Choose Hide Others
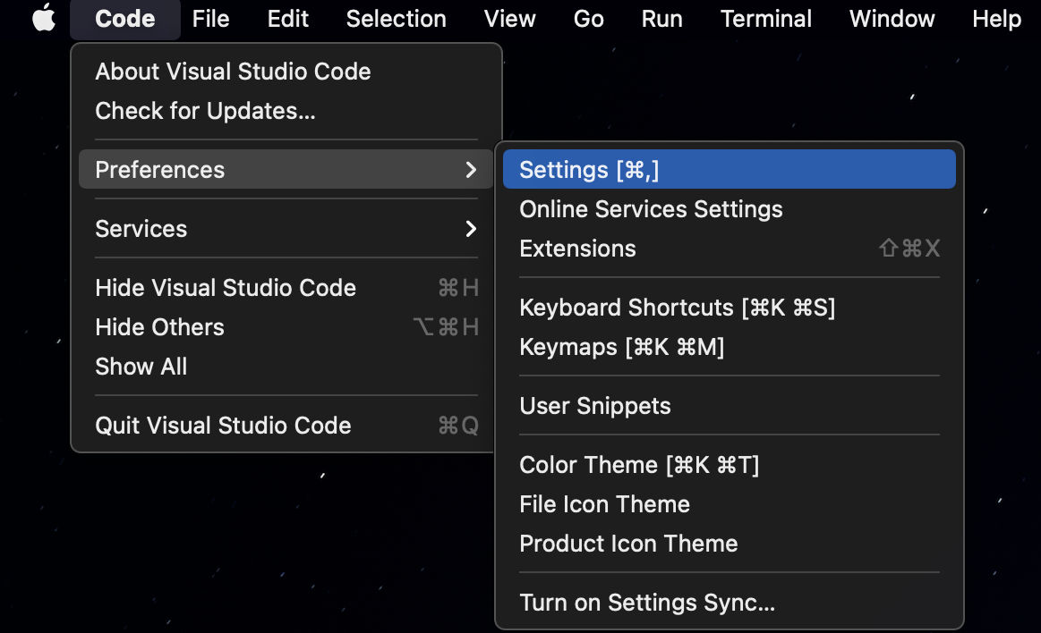 coord(286,326)
